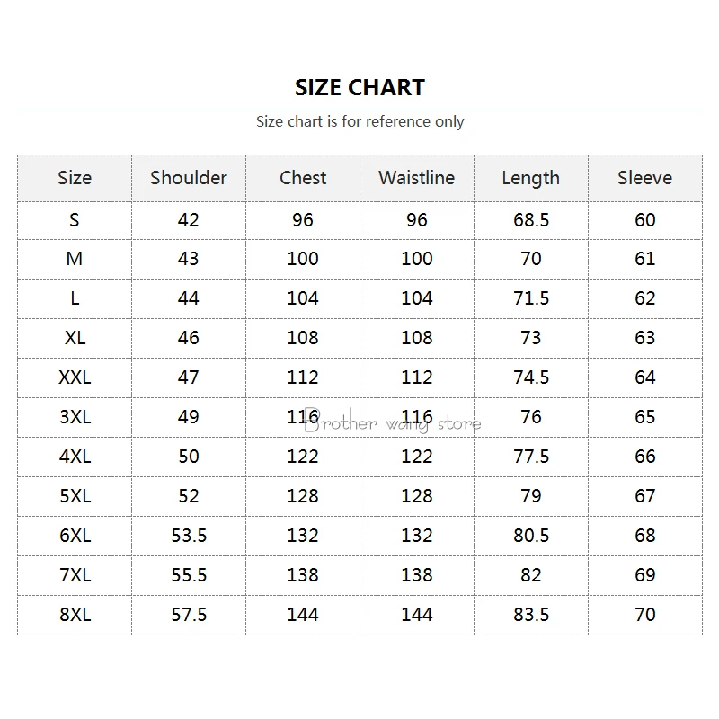Click the 5XL size row label

click(75, 496)
